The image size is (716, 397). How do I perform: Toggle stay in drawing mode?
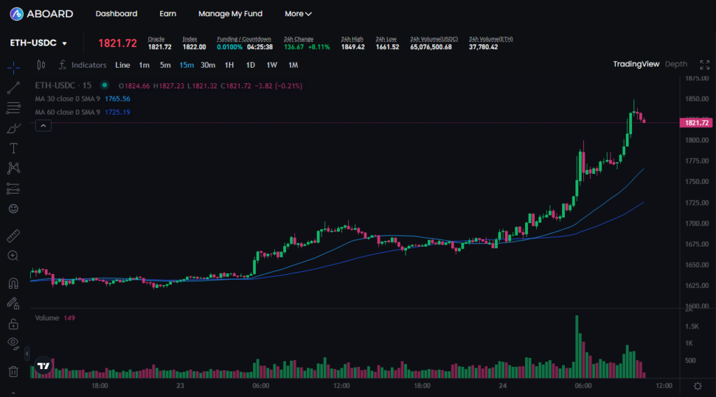[x=13, y=303]
